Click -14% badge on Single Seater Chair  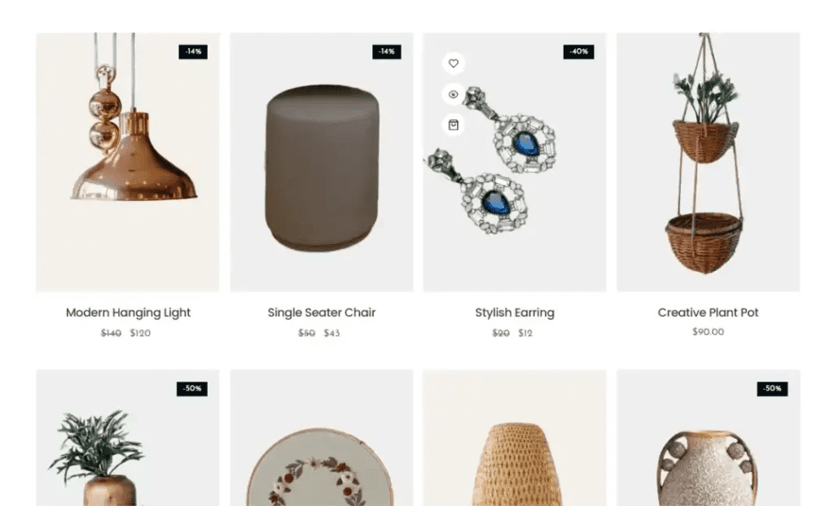[387, 51]
